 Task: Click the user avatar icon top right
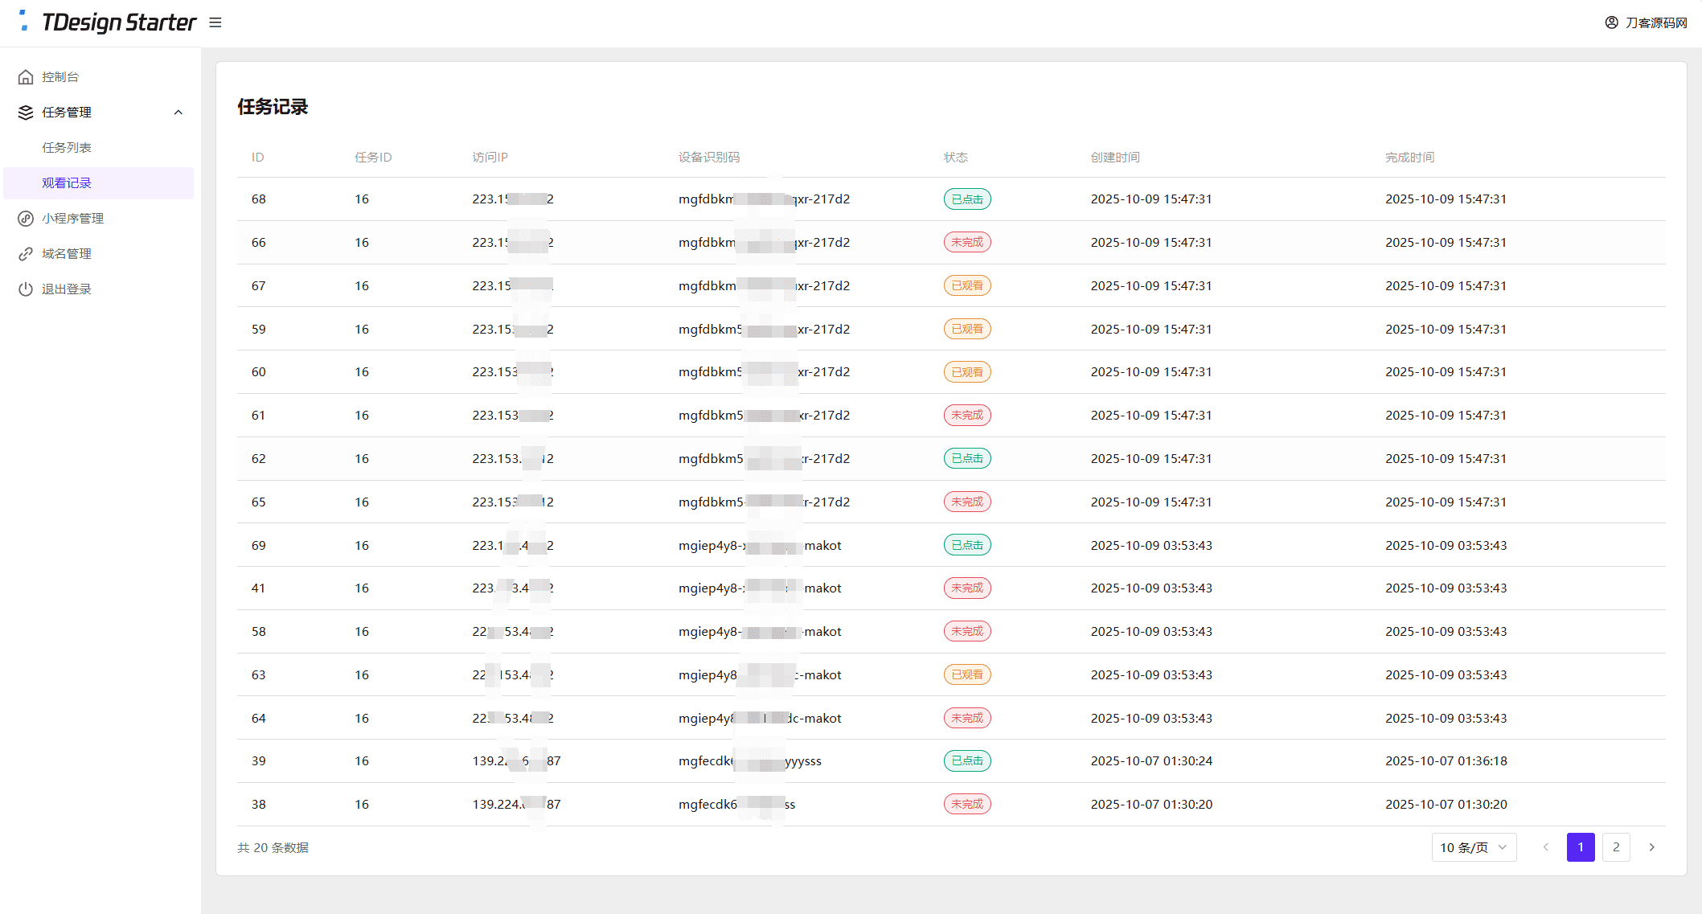click(x=1611, y=23)
